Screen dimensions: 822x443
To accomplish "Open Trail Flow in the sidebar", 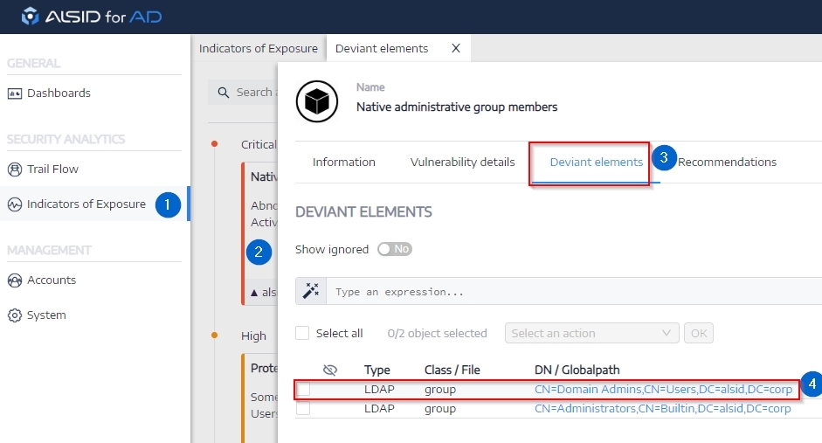I will pos(52,170).
